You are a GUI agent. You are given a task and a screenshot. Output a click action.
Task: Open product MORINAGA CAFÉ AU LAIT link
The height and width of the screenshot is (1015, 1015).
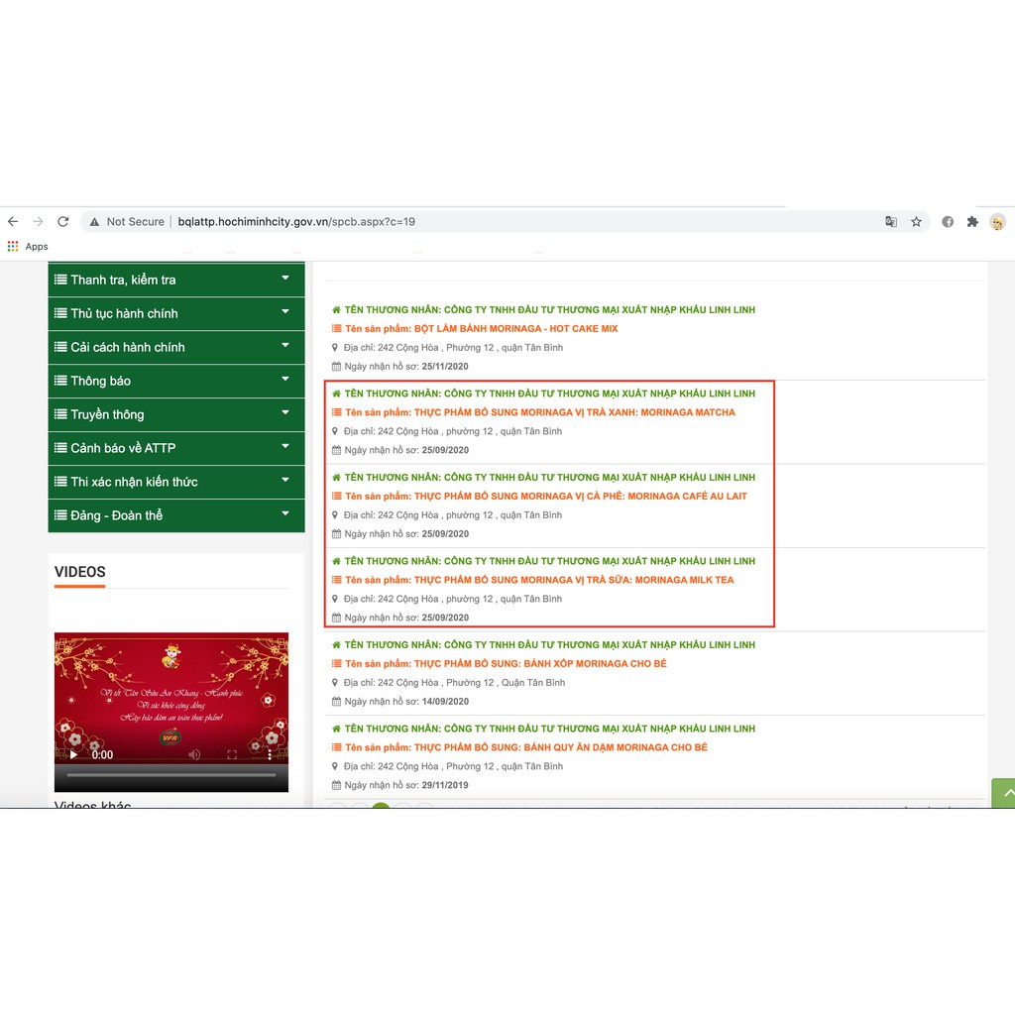click(546, 496)
